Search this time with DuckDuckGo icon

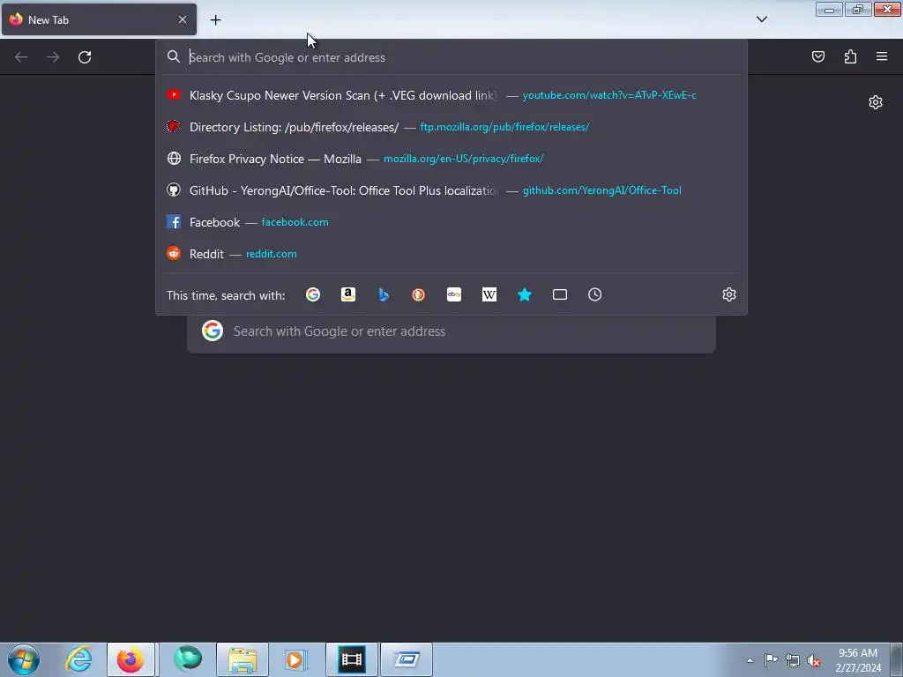tap(419, 294)
